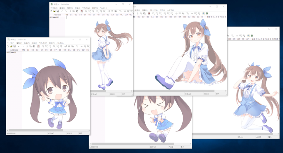Click green grid icon in far-right window toolbar
The width and height of the screenshot is (283, 153).
252,36
